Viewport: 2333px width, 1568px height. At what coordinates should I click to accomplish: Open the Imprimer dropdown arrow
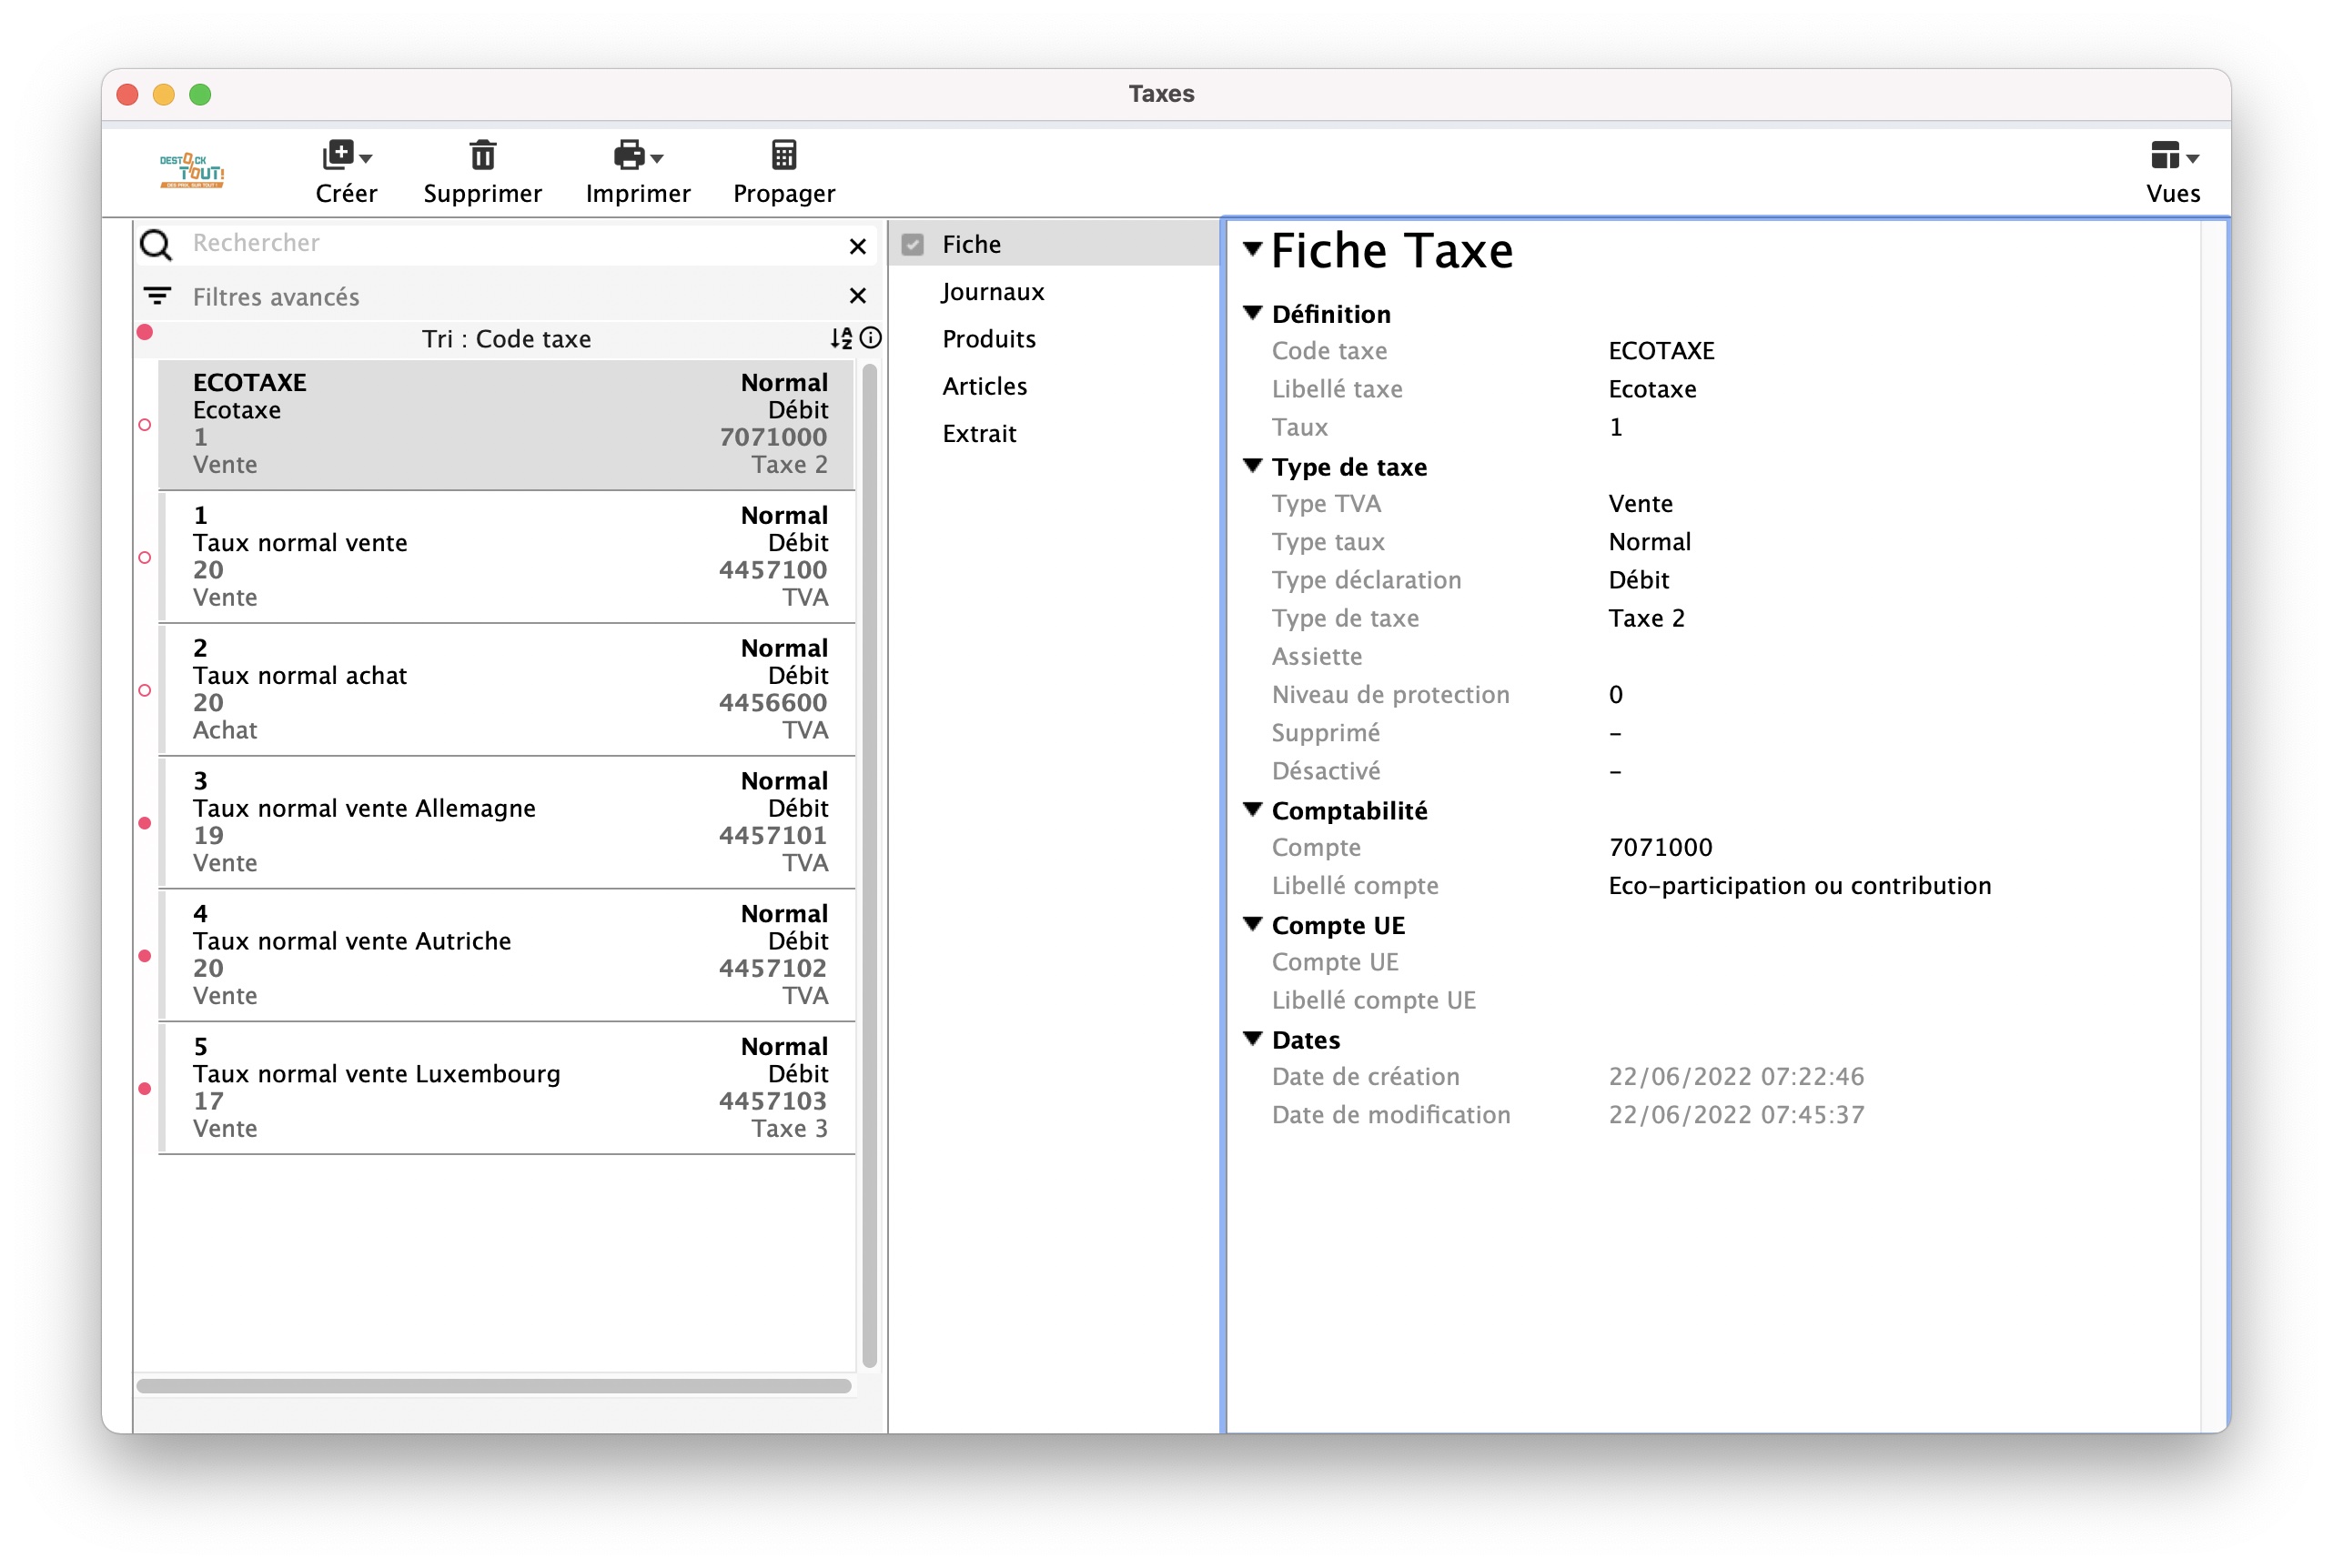pos(657,158)
